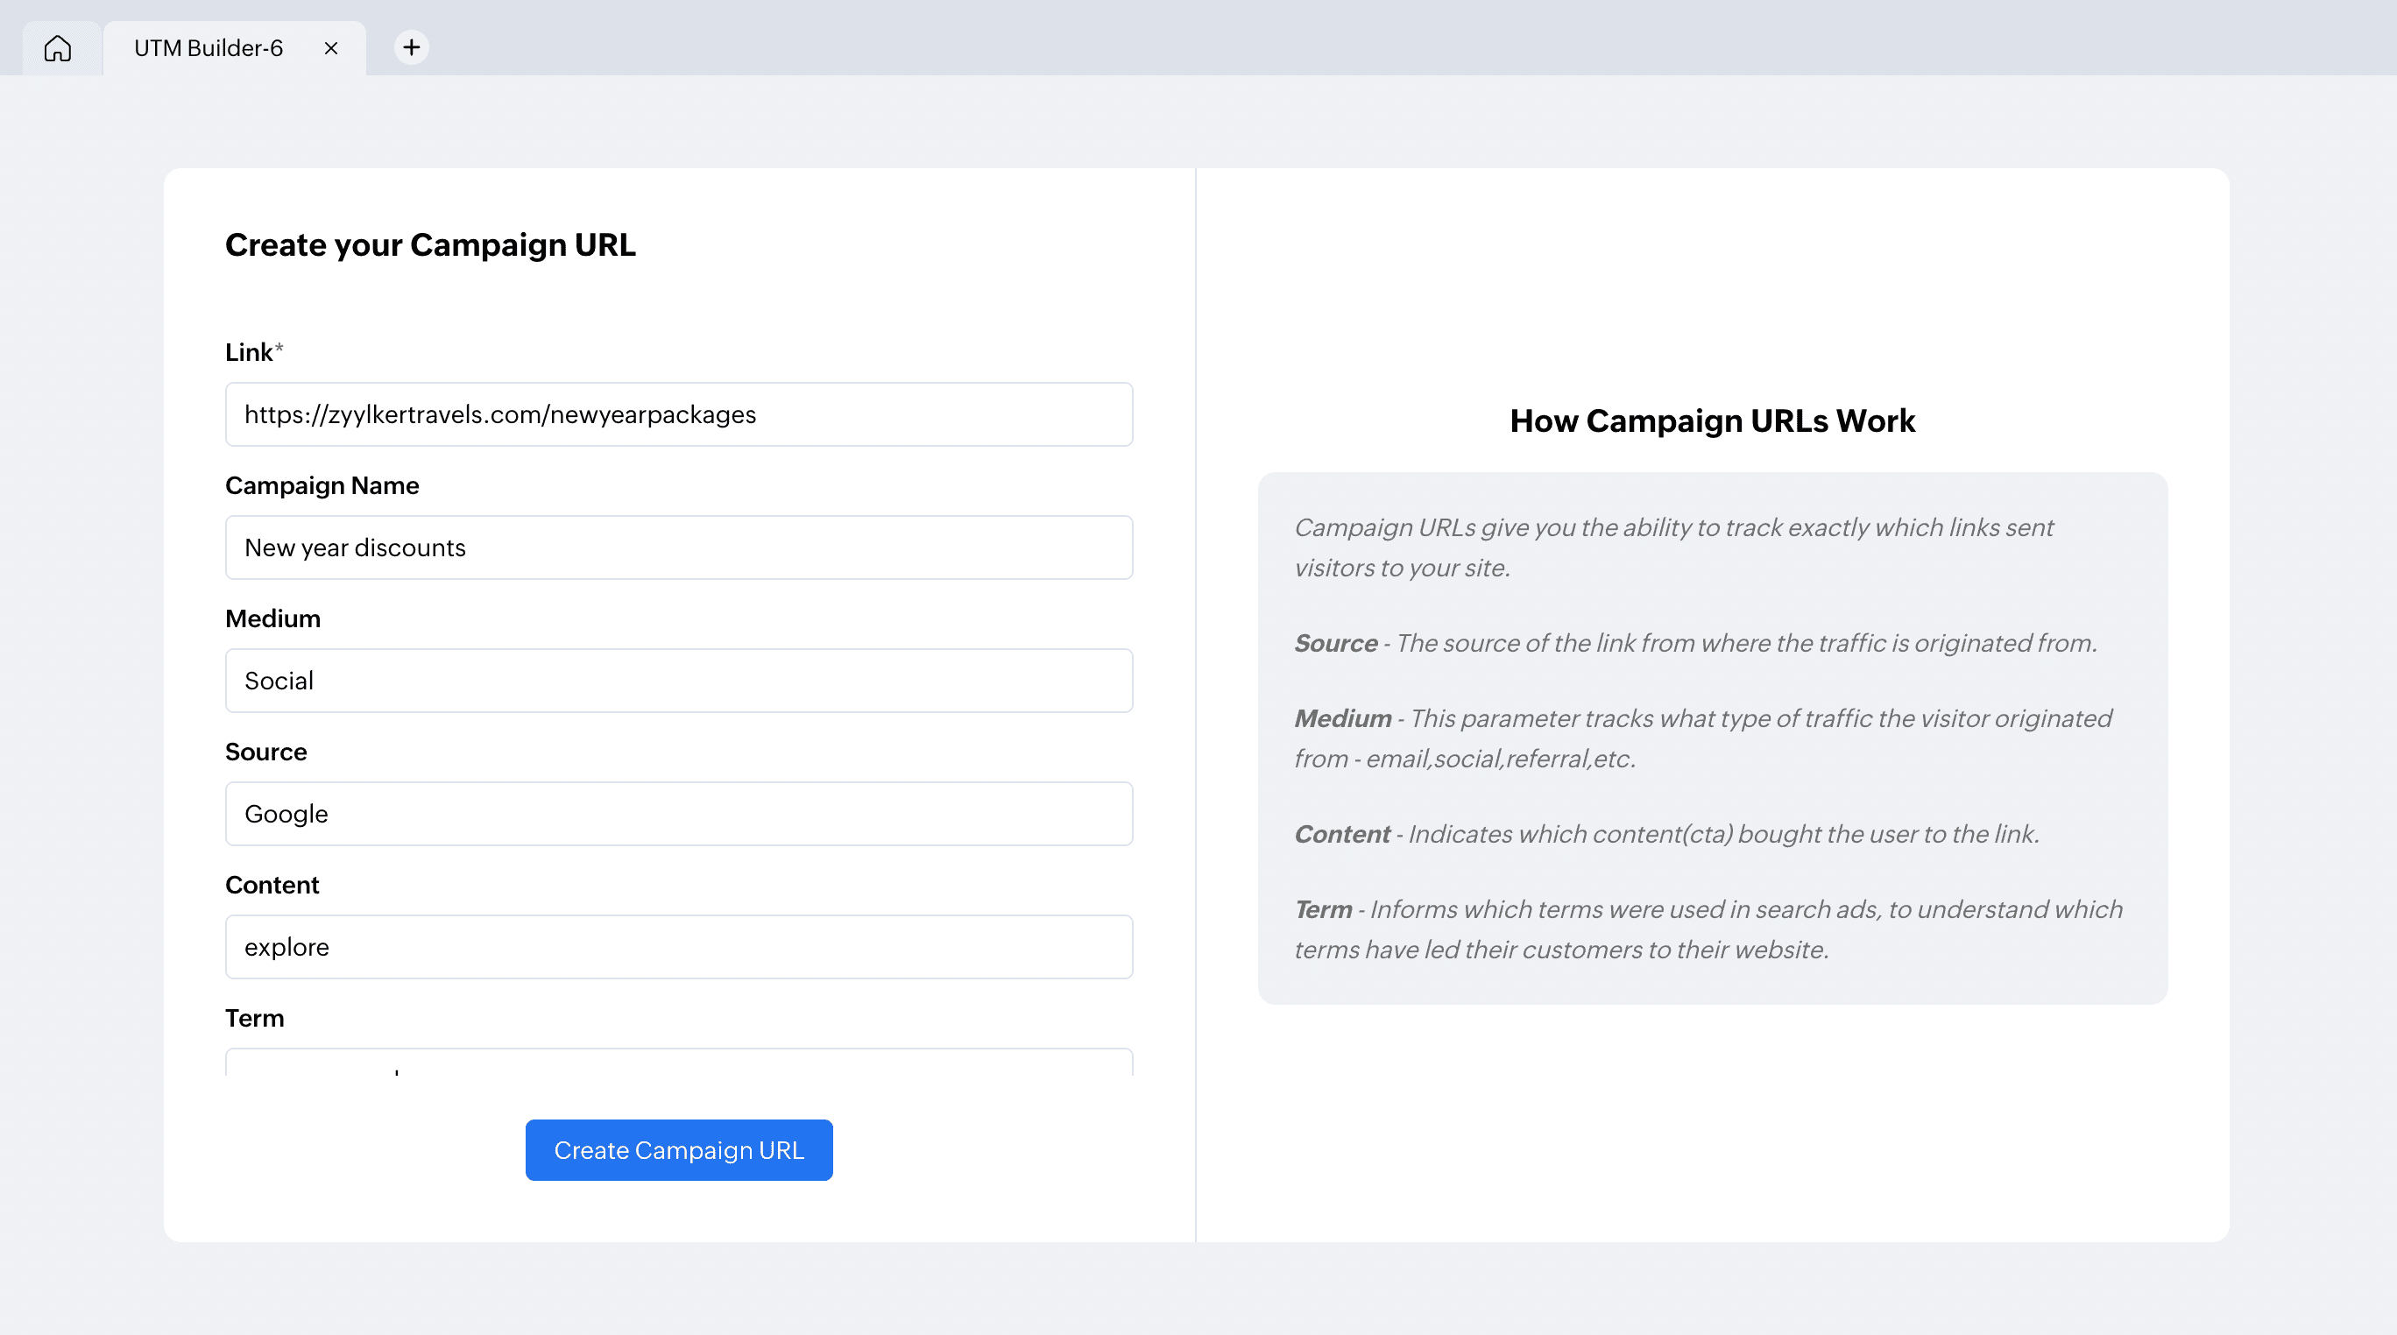Click the Term explanation paragraph
Viewport: 2397px width, 1335px height.
pos(1708,929)
